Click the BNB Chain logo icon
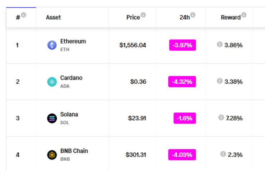 [52, 155]
